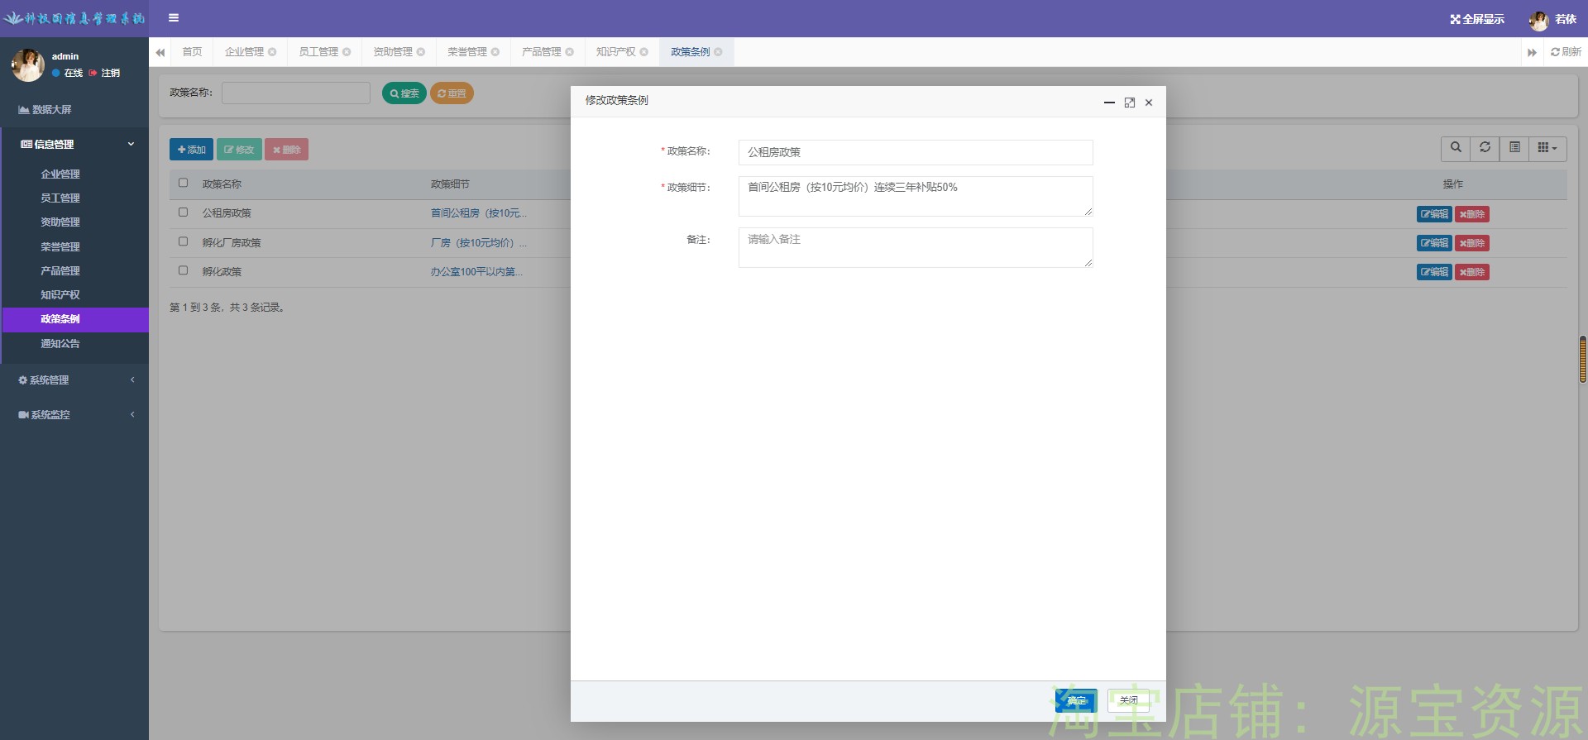Click the 备注 textarea in dialog
Image resolution: width=1588 pixels, height=740 pixels.
(x=916, y=247)
